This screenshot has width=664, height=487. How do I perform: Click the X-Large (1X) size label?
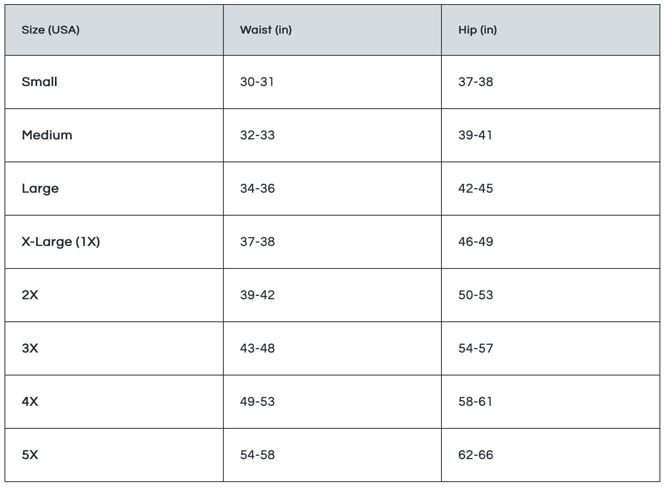point(61,242)
